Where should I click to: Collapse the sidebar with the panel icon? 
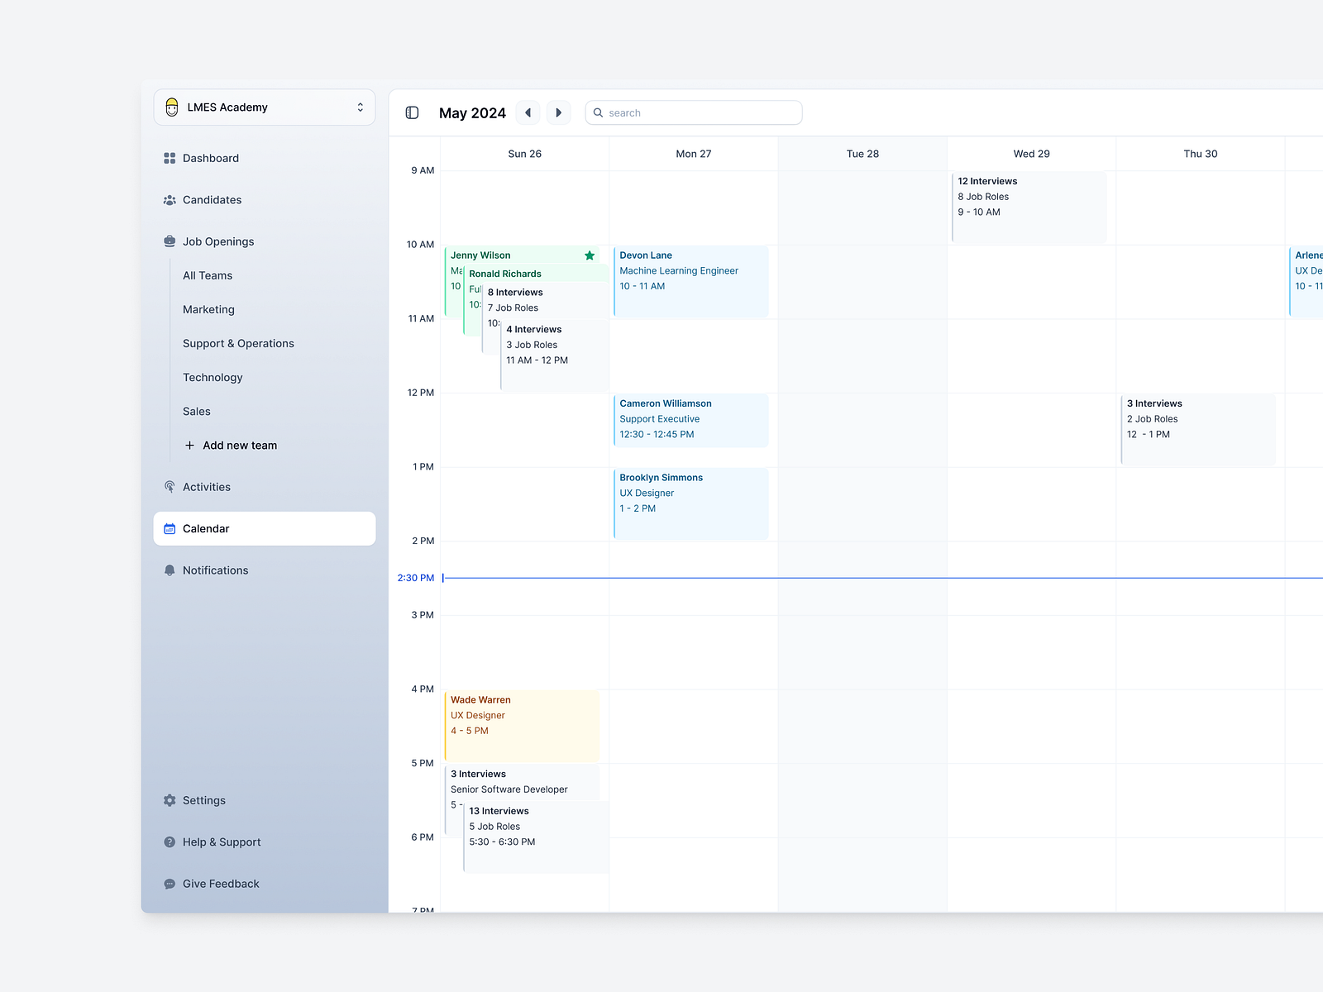pyautogui.click(x=411, y=112)
